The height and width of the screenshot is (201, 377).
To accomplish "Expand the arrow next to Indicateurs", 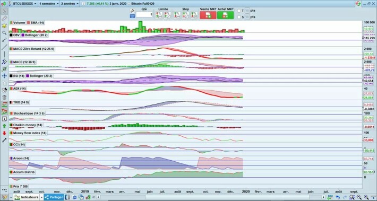I will tap(41, 197).
